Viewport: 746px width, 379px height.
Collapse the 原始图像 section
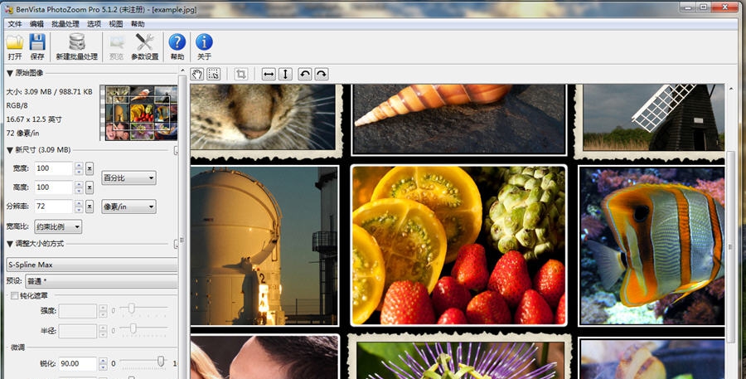point(9,73)
